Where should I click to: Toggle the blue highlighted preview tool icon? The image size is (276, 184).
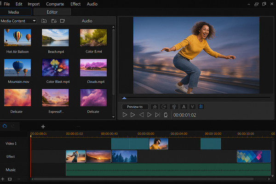[201, 107]
